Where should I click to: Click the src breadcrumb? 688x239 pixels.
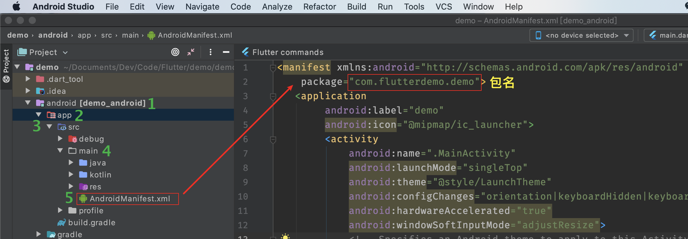[106, 35]
